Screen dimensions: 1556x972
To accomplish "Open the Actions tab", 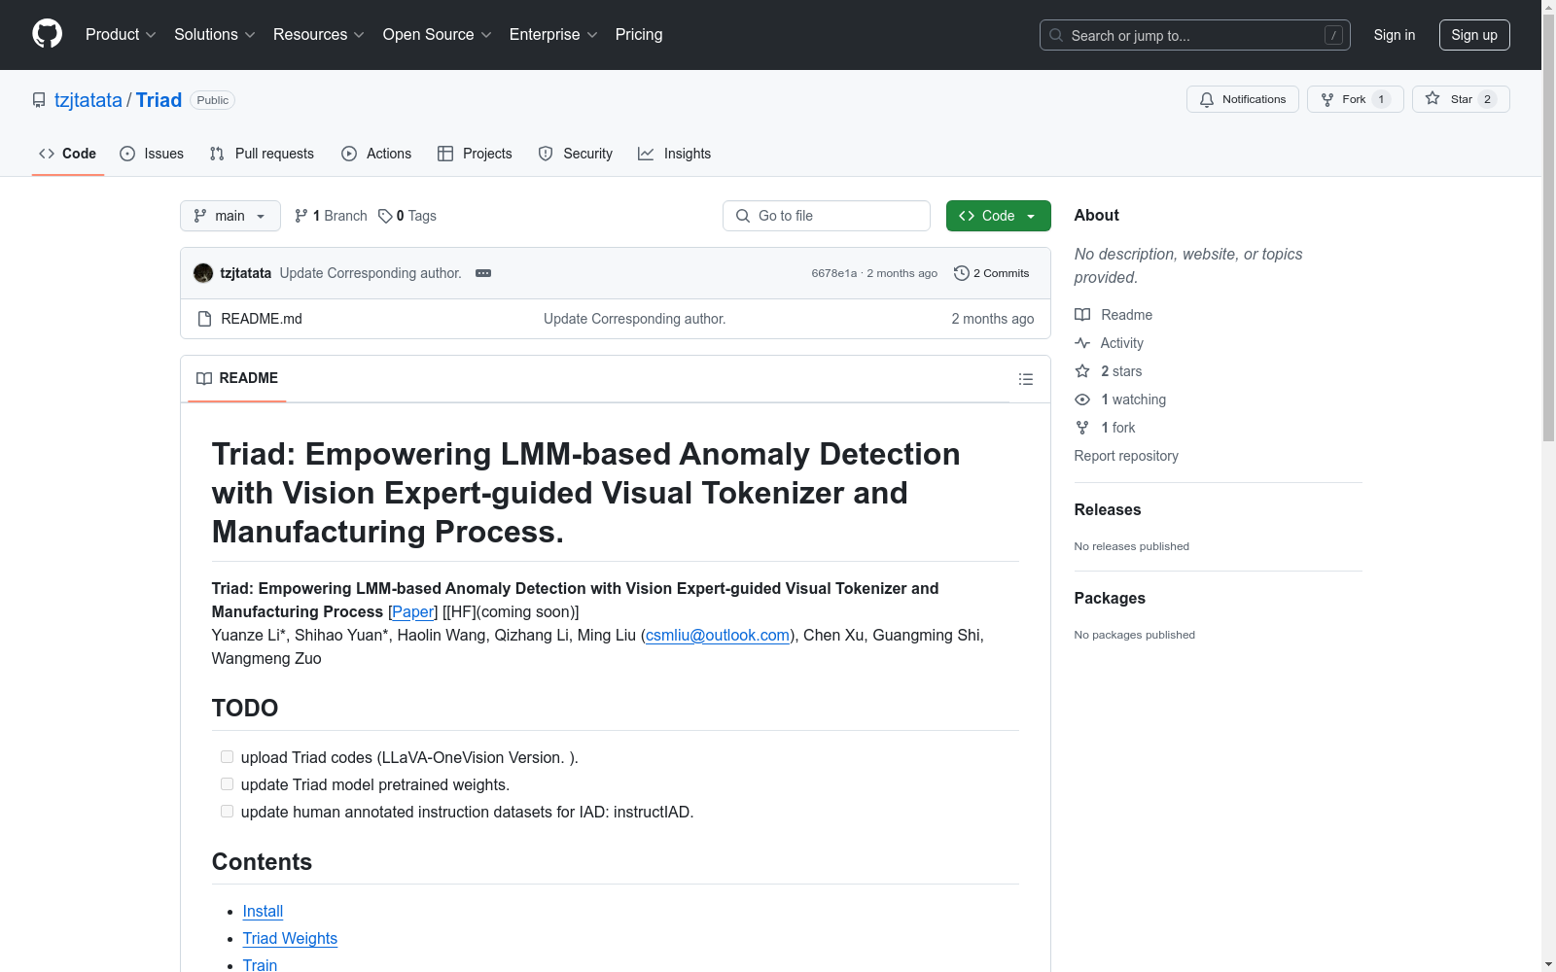I will pyautogui.click(x=376, y=154).
